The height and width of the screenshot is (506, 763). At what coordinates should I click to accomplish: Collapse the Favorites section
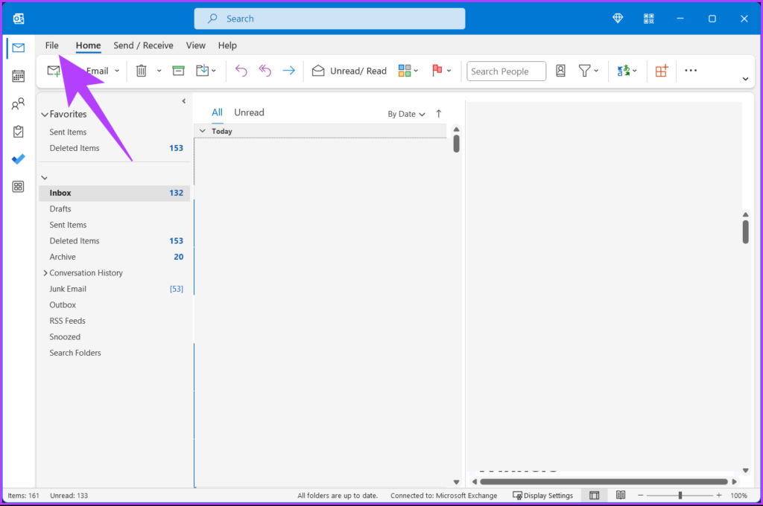[x=45, y=115]
